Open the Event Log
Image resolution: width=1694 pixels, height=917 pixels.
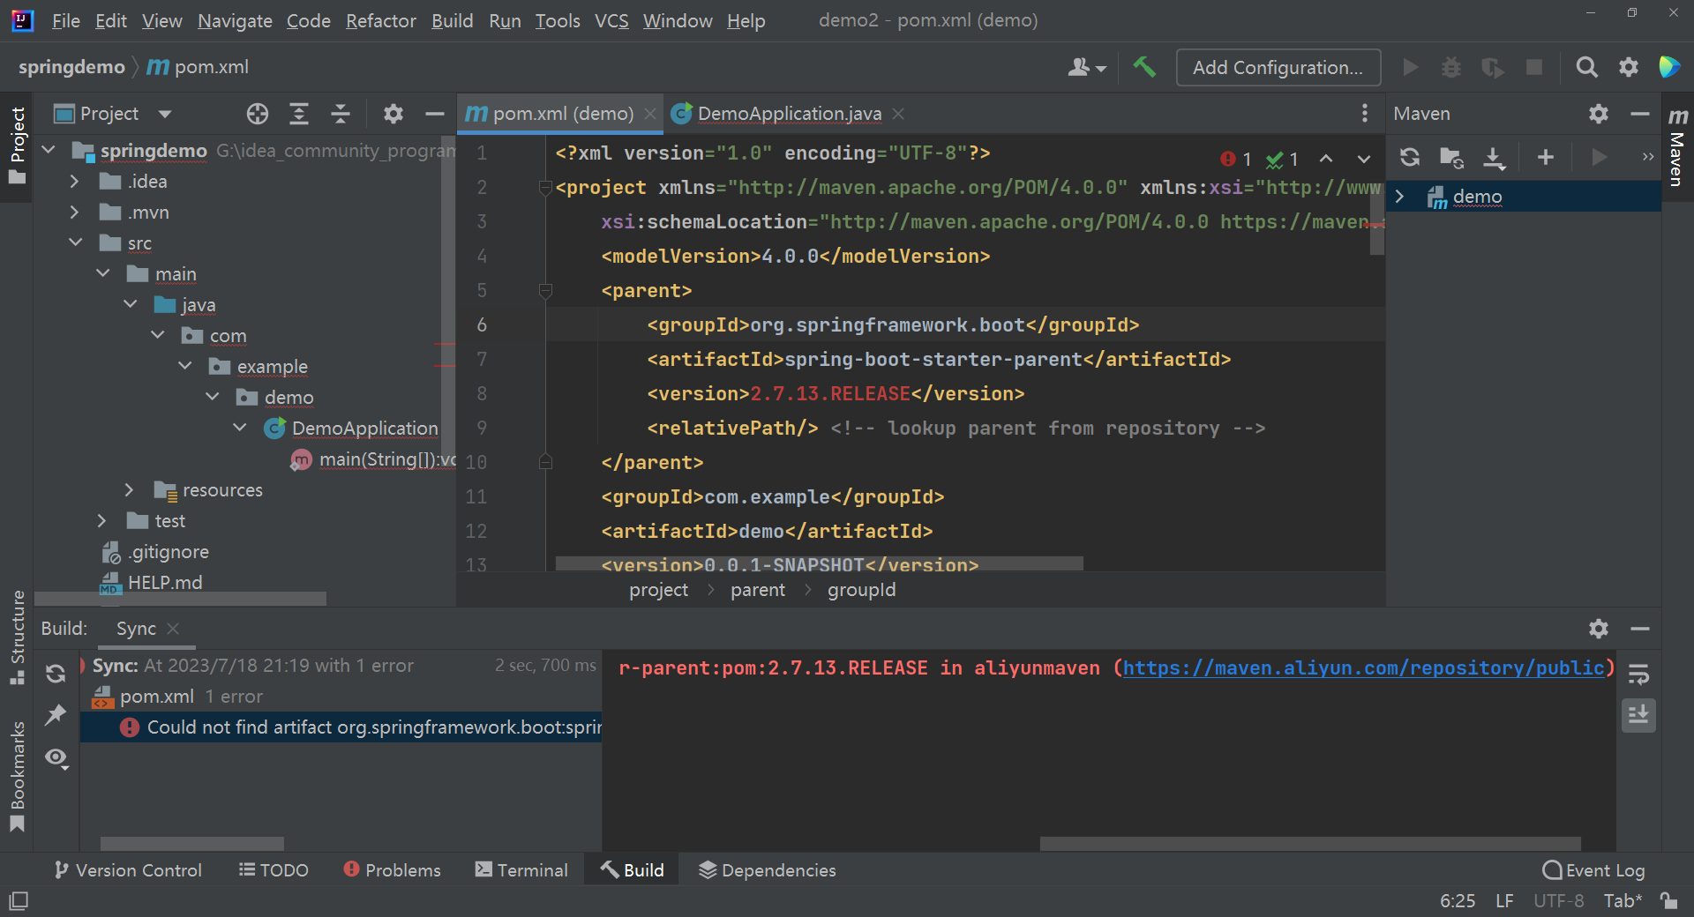point(1593,870)
